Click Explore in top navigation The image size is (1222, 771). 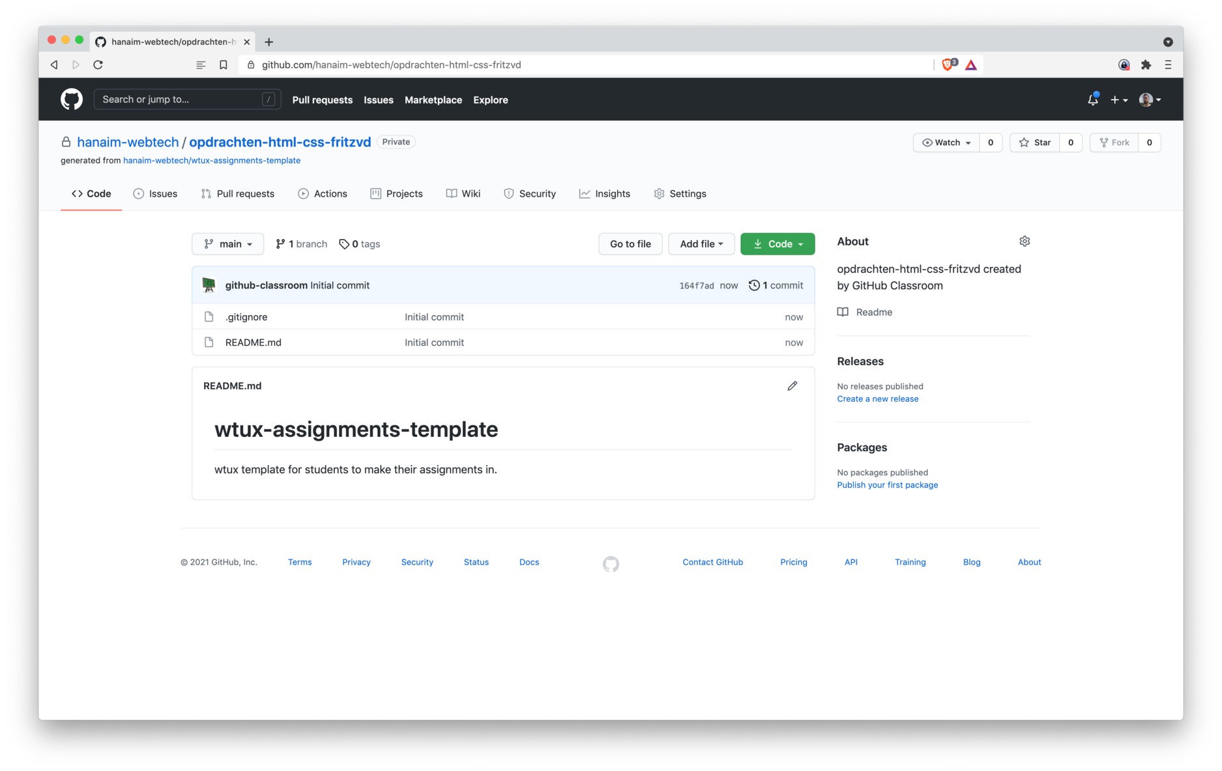pos(490,100)
